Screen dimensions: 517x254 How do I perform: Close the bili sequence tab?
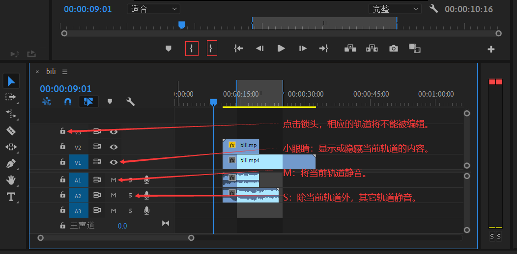tap(37, 72)
